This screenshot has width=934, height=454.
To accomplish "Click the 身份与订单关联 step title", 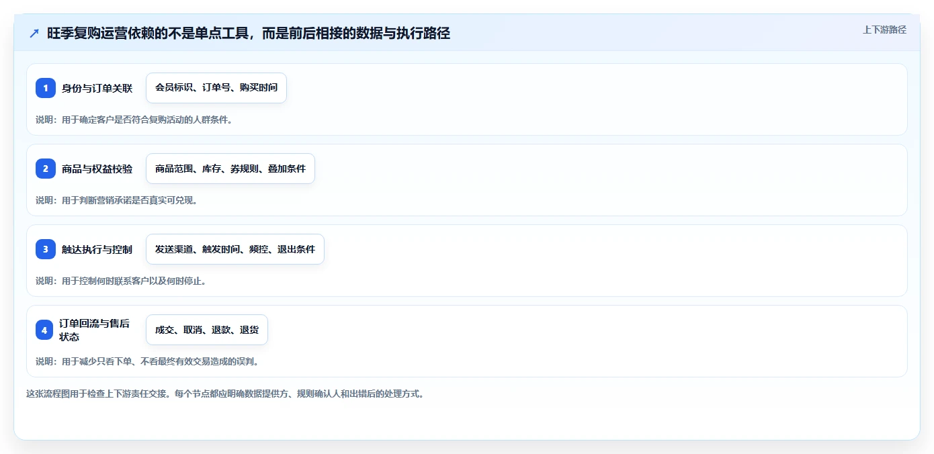I will pos(97,88).
